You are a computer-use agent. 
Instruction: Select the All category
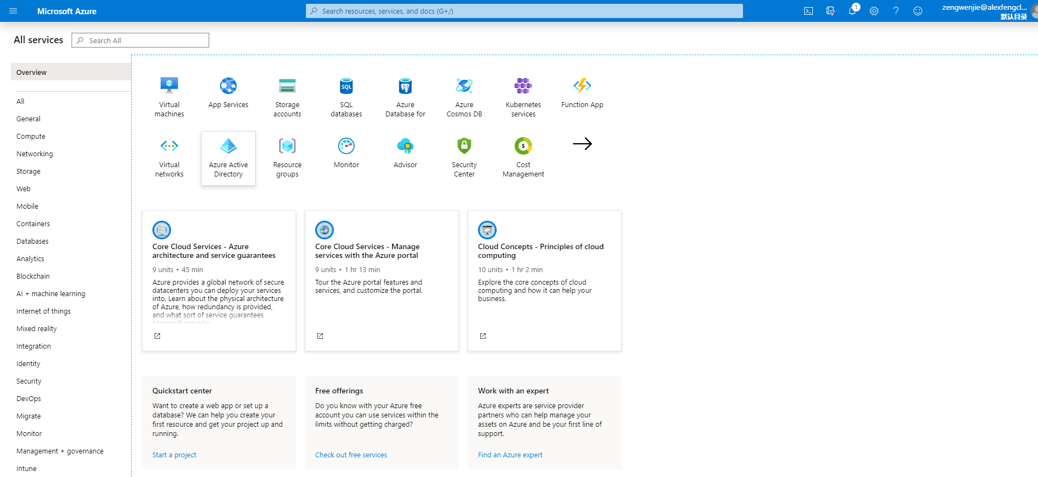click(20, 101)
